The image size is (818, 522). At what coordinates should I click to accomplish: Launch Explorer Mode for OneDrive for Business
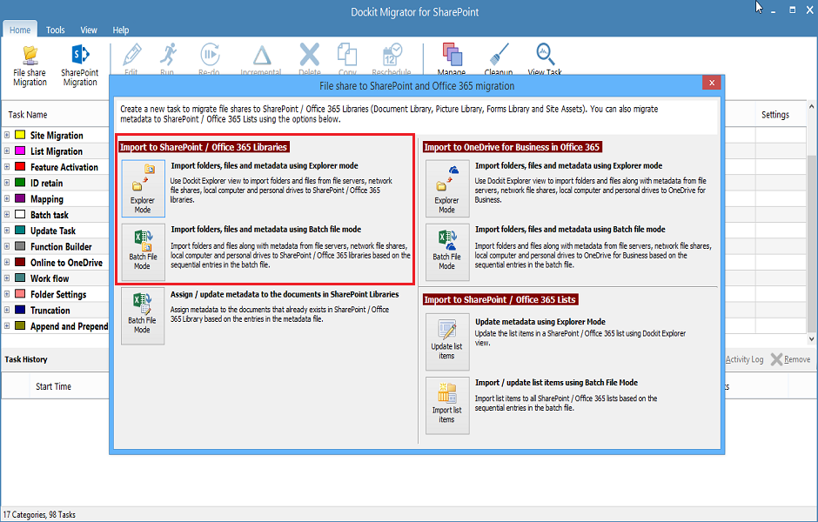(x=446, y=188)
